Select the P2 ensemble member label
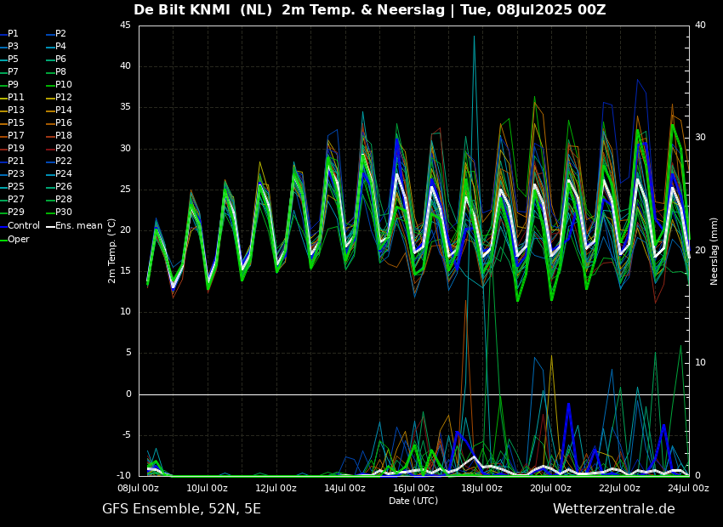 pyautogui.click(x=60, y=34)
